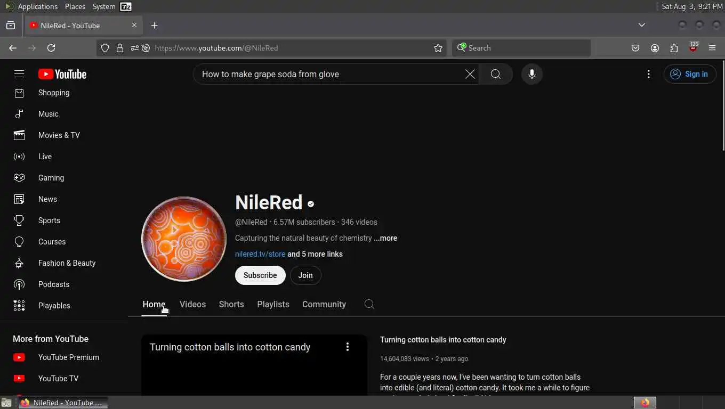The height and width of the screenshot is (409, 725).
Task: Click the Fashion & Beauty sidebar icon
Action: coord(19,263)
